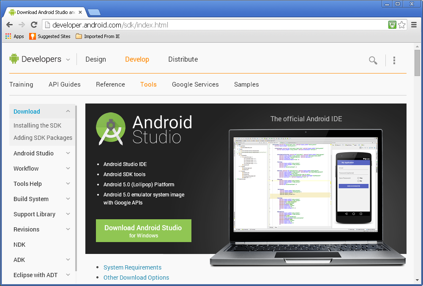Maximize the Chrome window
This screenshot has height=286, width=423.
coord(398,4)
